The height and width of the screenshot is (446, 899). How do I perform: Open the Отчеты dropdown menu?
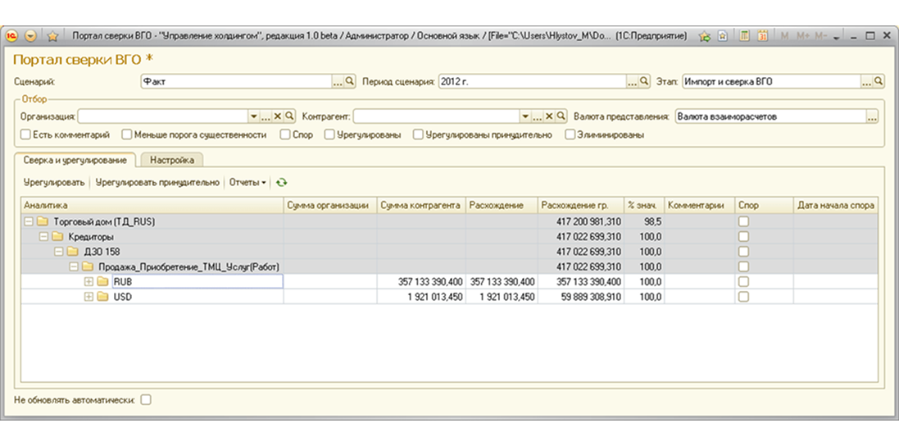coord(247,183)
